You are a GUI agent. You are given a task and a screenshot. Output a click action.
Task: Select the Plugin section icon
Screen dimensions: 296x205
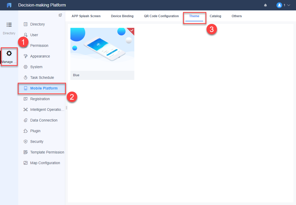coord(25,131)
